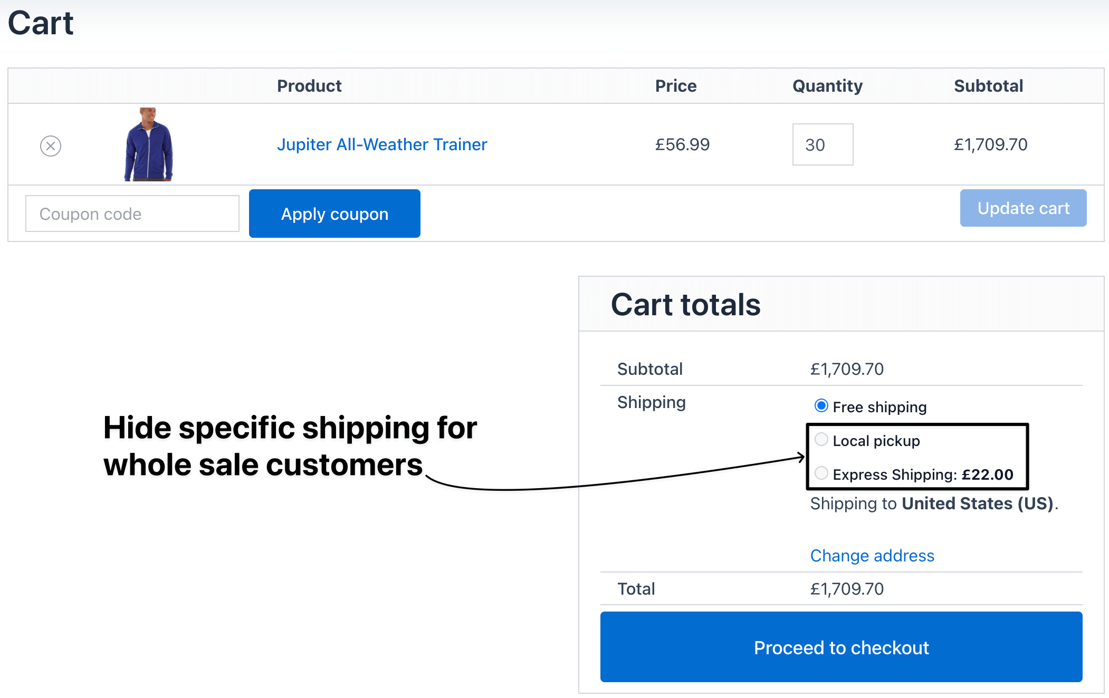The width and height of the screenshot is (1109, 698).
Task: Proceed to checkout
Action: coord(841,647)
